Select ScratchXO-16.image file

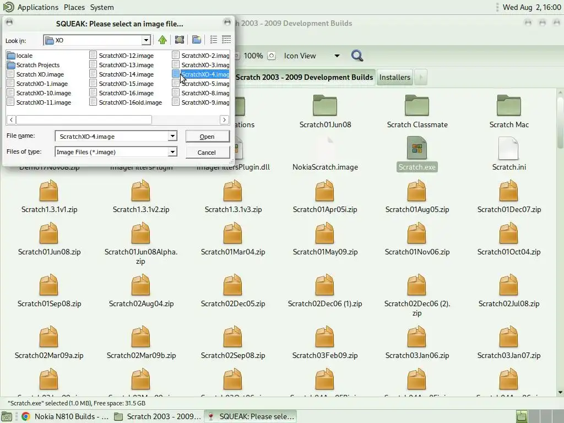point(122,93)
